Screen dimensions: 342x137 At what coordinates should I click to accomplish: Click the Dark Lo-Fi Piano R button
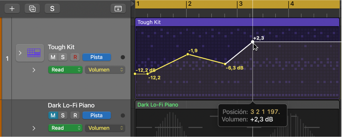[75, 115]
